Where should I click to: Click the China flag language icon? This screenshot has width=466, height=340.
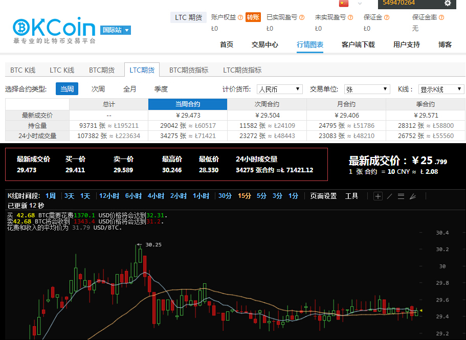[344, 4]
